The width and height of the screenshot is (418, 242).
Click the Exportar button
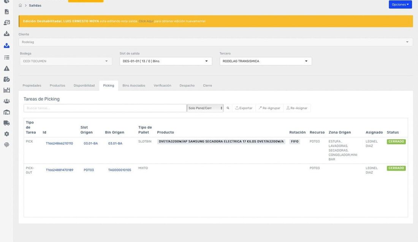click(244, 108)
